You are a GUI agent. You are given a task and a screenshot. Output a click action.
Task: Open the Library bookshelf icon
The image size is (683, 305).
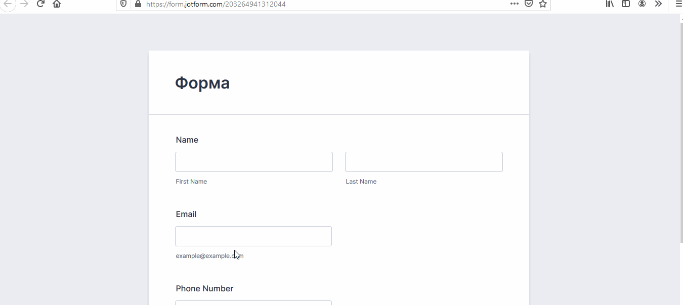[x=610, y=4]
